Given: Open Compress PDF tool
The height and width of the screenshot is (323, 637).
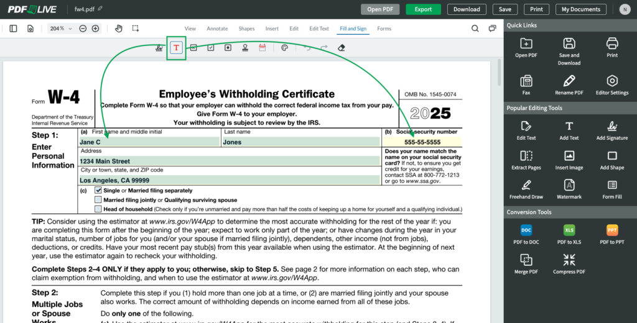Looking at the screenshot, I should (569, 264).
